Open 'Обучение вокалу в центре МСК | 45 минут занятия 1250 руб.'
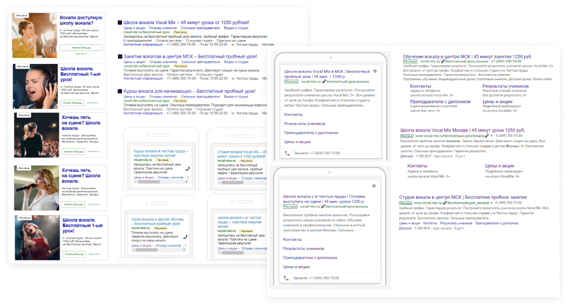The height and width of the screenshot is (307, 568). [x=467, y=57]
